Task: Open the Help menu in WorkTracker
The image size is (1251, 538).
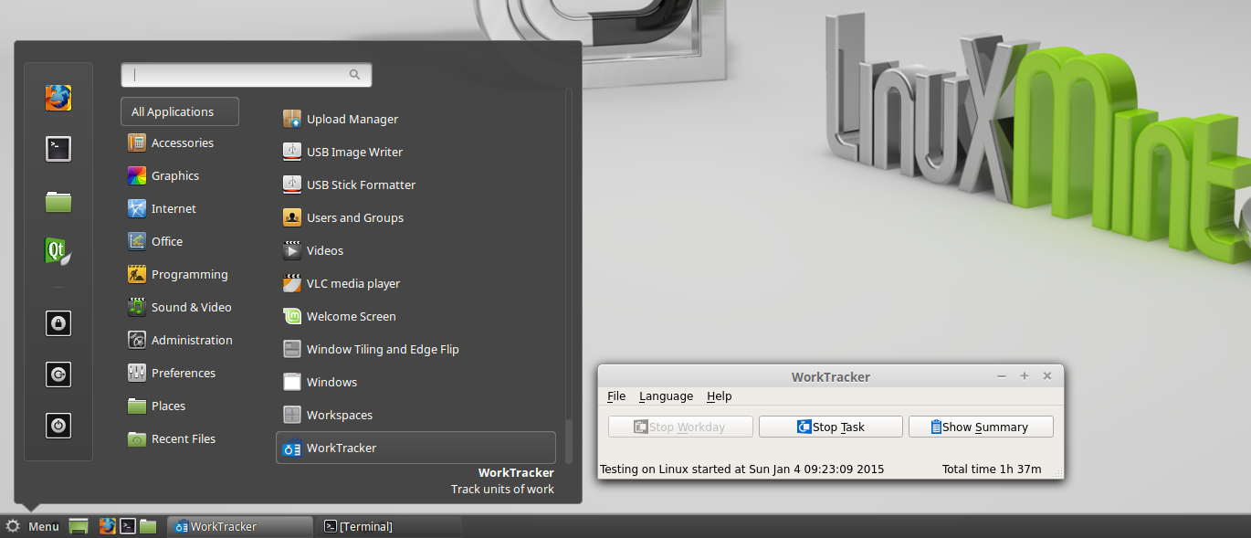Action: point(720,396)
